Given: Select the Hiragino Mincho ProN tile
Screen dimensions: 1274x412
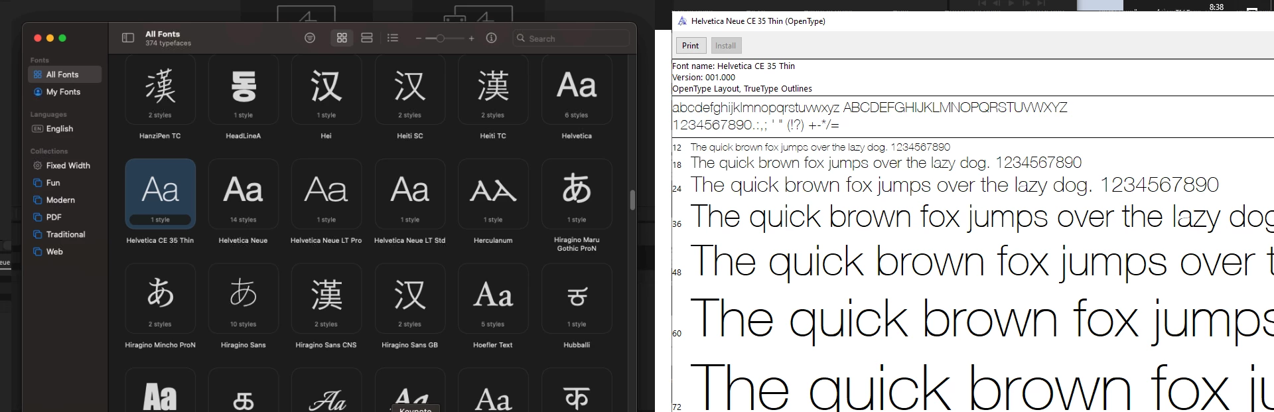Looking at the screenshot, I should pos(160,299).
